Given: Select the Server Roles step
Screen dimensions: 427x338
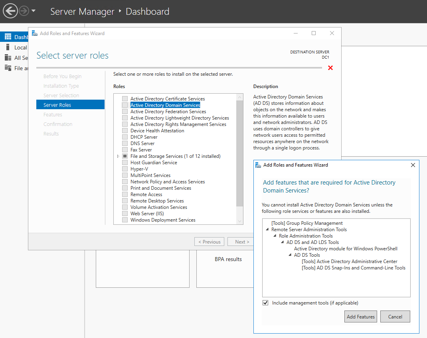Looking at the screenshot, I should (70, 105).
